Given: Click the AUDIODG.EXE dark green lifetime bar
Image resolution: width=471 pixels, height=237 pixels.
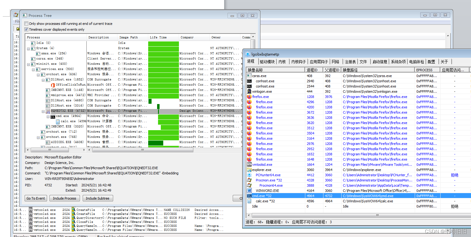Looking at the screenshot, I should pyautogui.click(x=156, y=143).
